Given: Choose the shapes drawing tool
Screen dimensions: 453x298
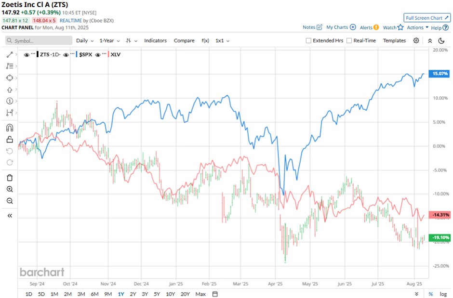Looking at the screenshot, I should click(10, 78).
